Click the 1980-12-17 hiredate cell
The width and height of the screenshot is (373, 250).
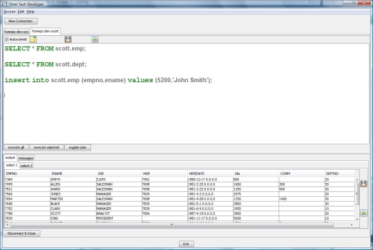[x=210, y=180]
